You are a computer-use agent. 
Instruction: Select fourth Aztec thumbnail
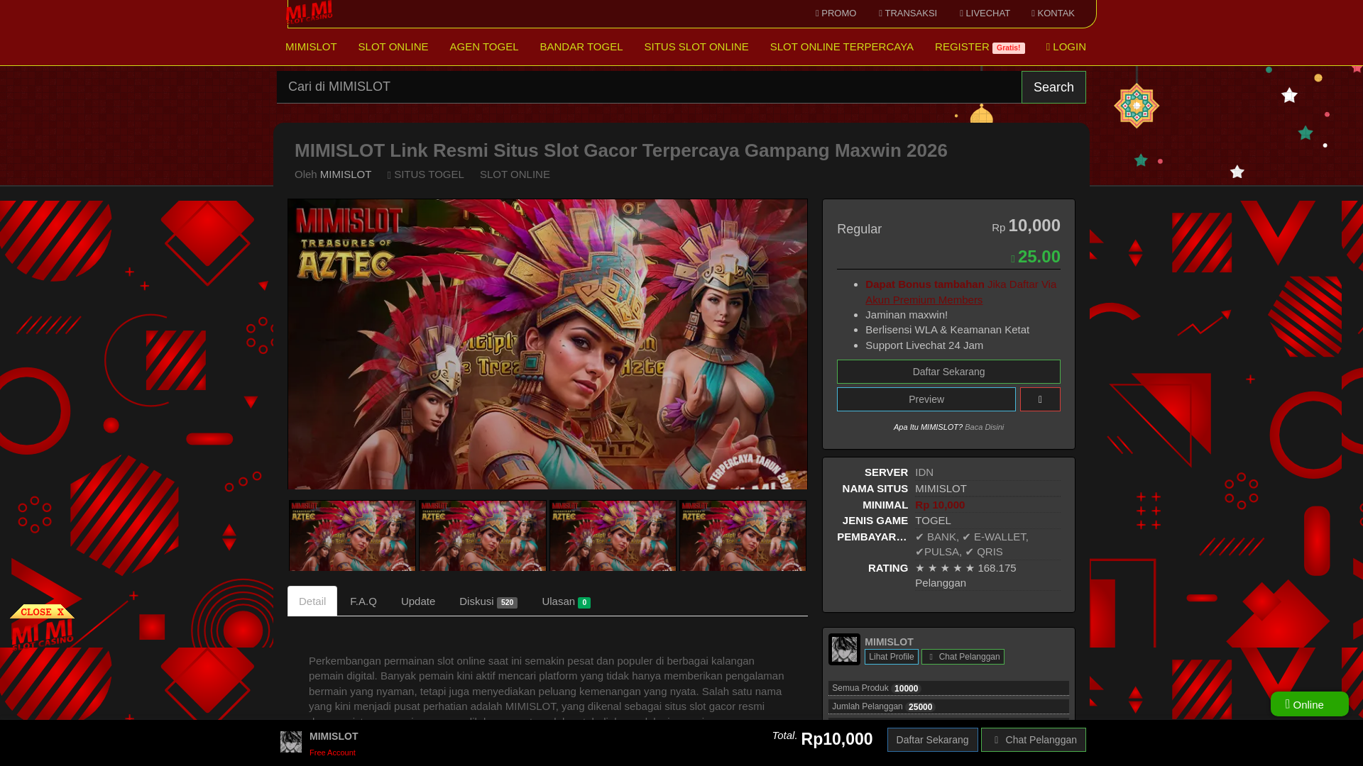click(x=743, y=535)
